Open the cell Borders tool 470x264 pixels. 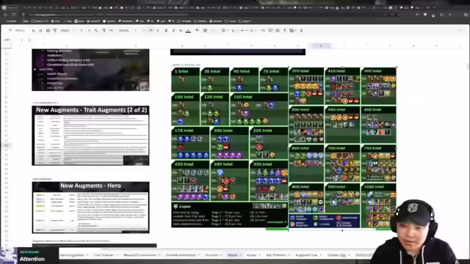click(206, 31)
